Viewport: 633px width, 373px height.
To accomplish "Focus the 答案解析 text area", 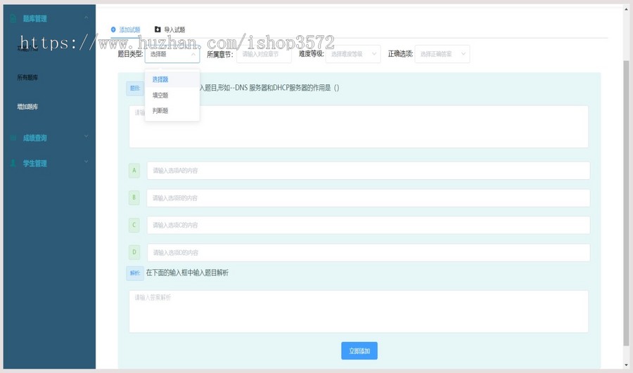I will (359, 311).
